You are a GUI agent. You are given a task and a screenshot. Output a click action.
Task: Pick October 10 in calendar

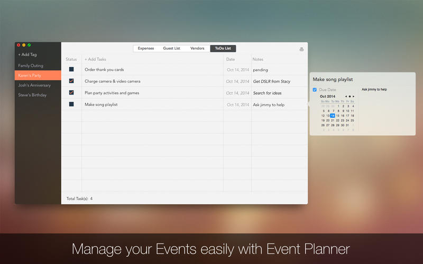[347, 111]
